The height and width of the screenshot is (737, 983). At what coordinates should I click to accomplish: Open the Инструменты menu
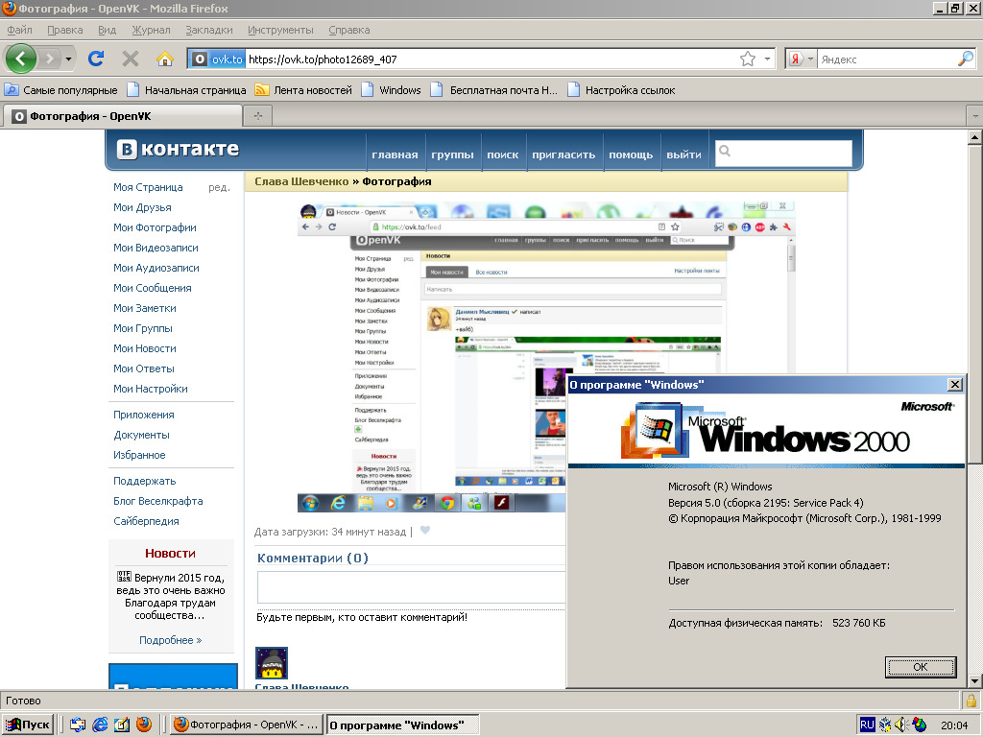280,30
